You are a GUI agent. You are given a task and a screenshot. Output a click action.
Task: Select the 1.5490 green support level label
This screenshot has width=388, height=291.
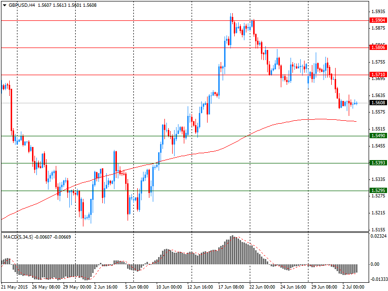coord(378,136)
